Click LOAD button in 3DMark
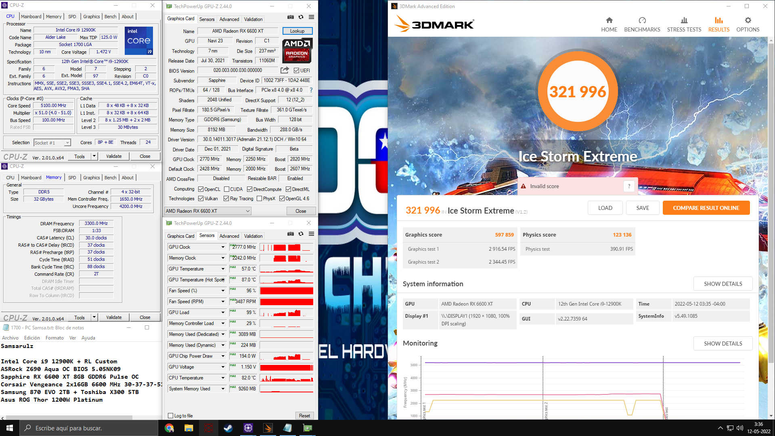Screen dimensions: 775x436 coord(605,208)
